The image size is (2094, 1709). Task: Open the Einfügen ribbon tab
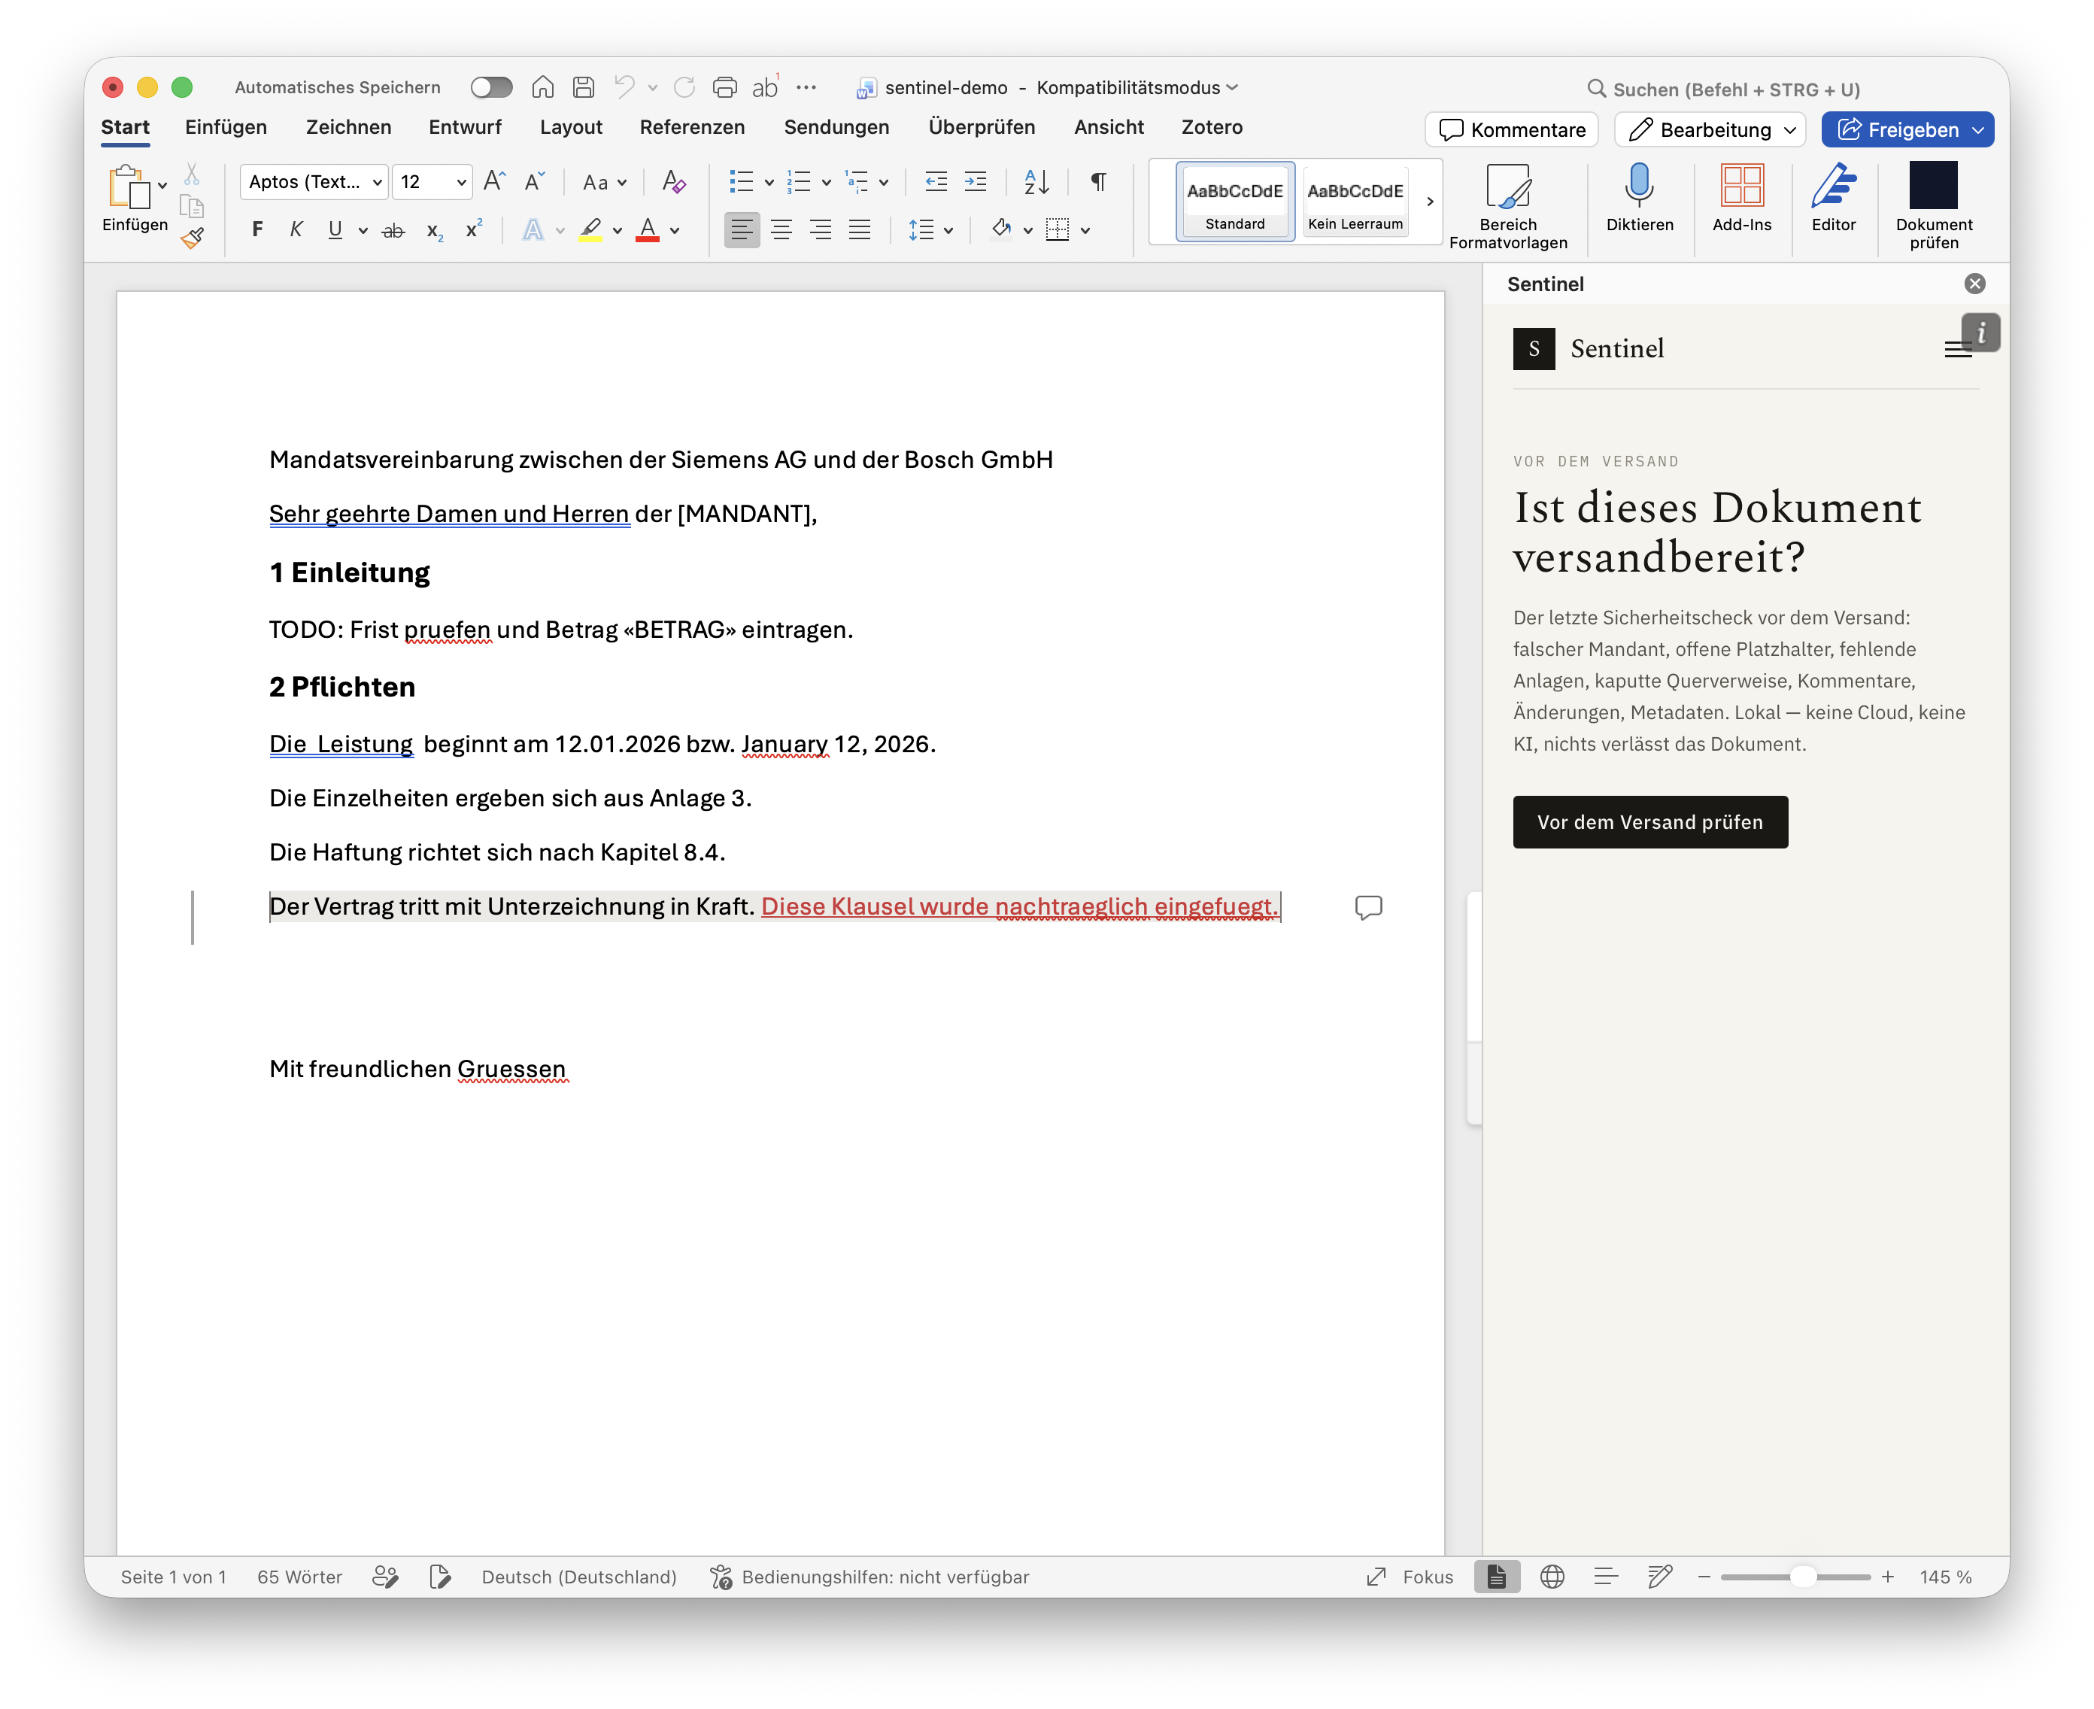226,127
